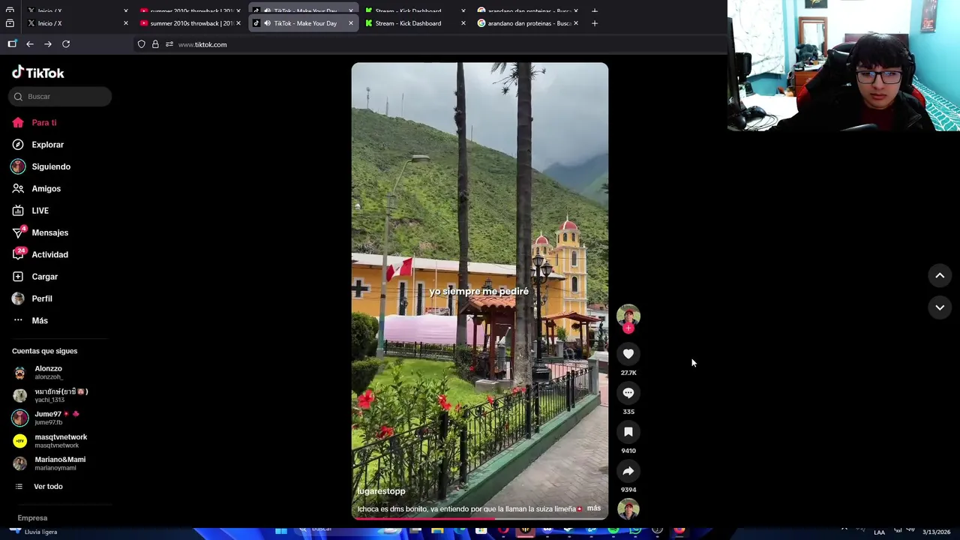The image size is (960, 540).
Task: Open Actividad notifications
Action: pyautogui.click(x=40, y=254)
